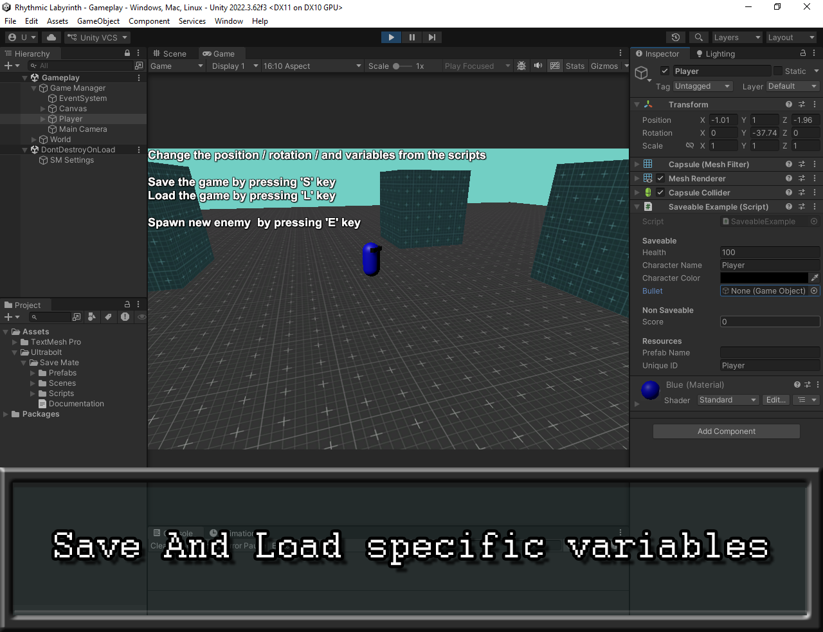Open the Undo history icon
This screenshot has width=823, height=632.
click(675, 37)
